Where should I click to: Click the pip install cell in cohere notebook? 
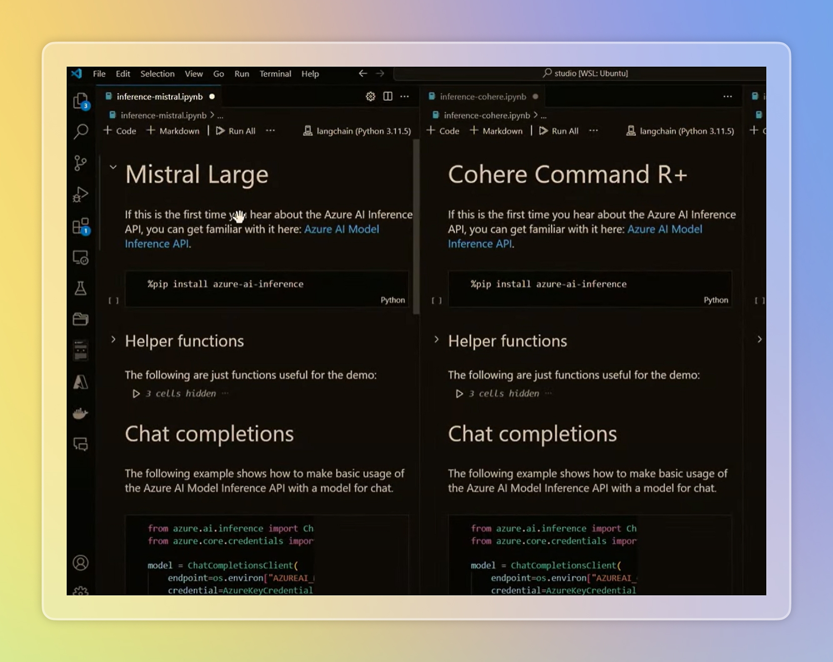tap(590, 289)
